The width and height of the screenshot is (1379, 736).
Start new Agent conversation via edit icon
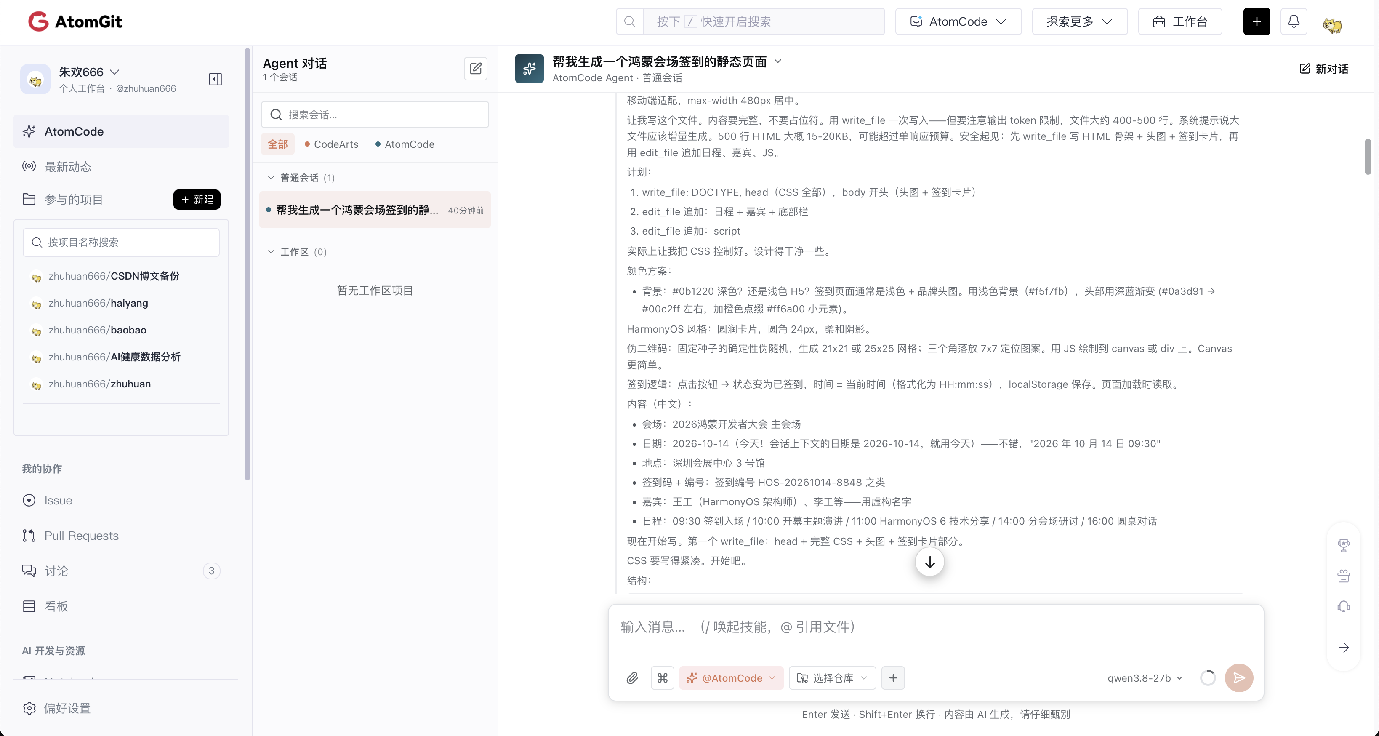click(x=475, y=69)
